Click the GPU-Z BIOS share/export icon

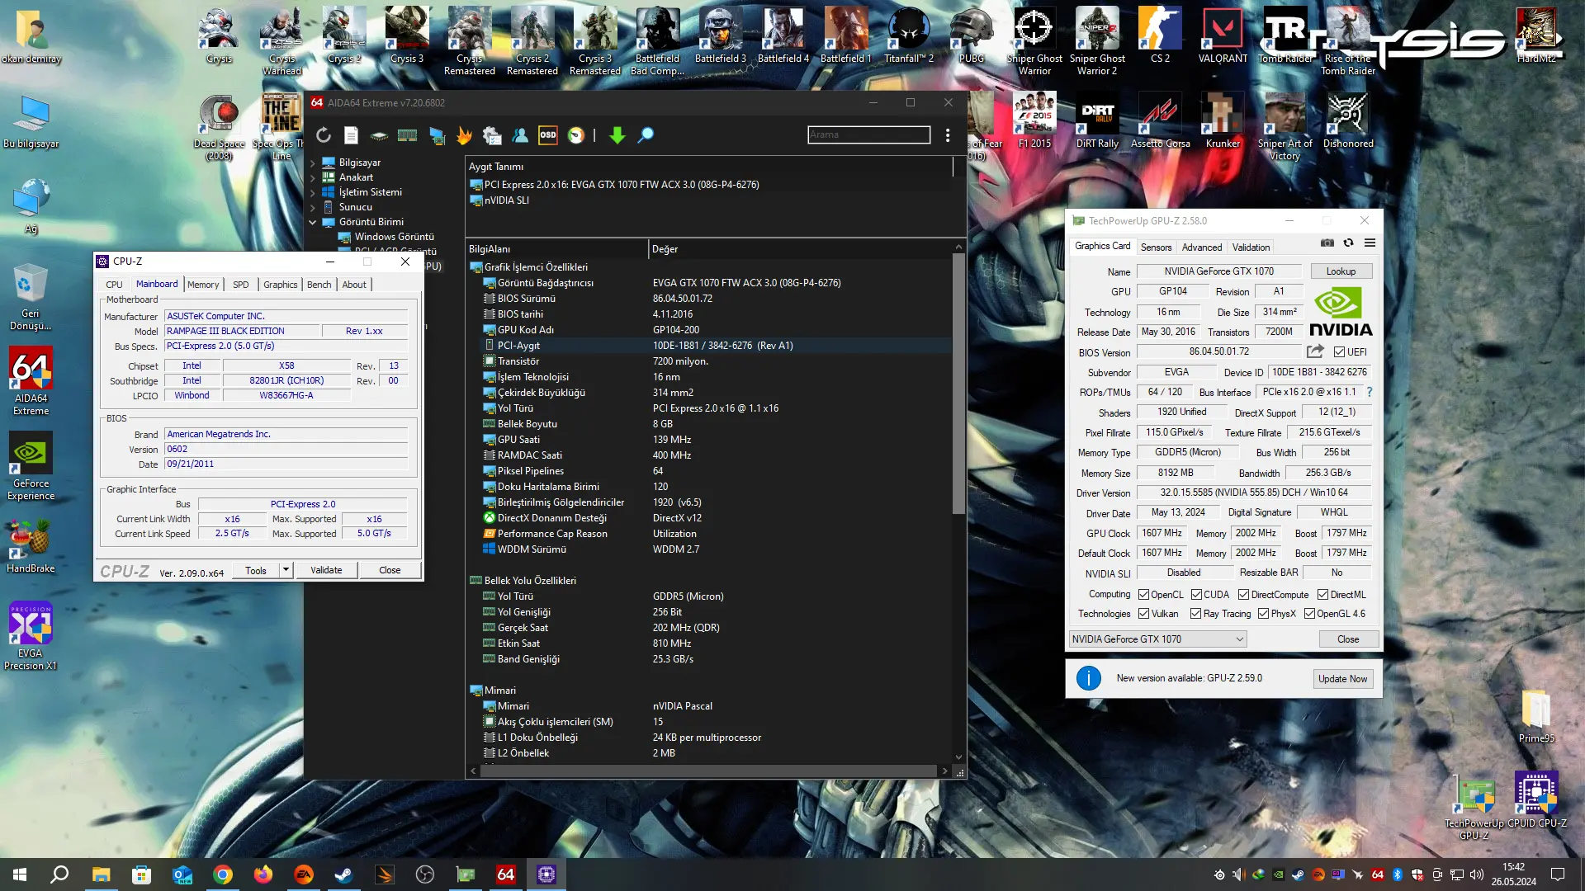point(1315,351)
